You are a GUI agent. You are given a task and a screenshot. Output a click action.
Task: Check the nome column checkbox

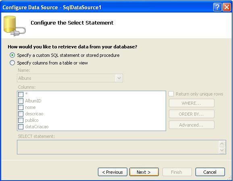click(21, 107)
